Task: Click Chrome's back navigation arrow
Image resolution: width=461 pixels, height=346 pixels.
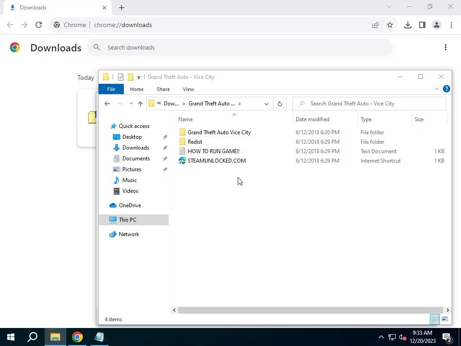Action: (x=10, y=25)
